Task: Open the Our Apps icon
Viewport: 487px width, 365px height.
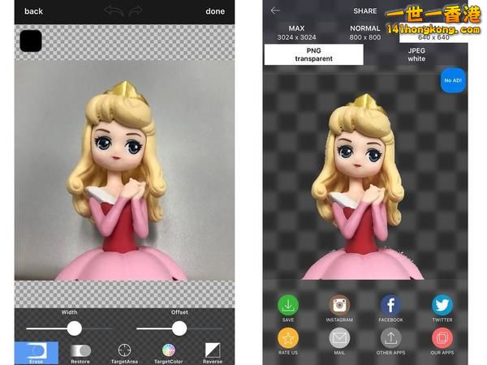Action: pyautogui.click(x=442, y=338)
